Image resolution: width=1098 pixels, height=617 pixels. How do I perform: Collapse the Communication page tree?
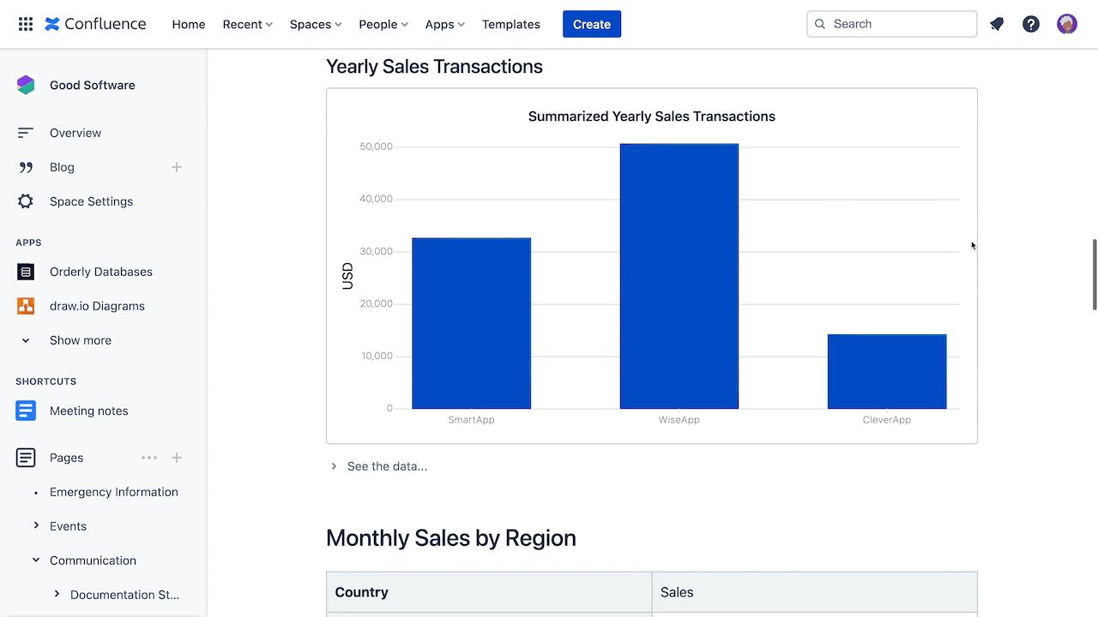click(x=36, y=560)
